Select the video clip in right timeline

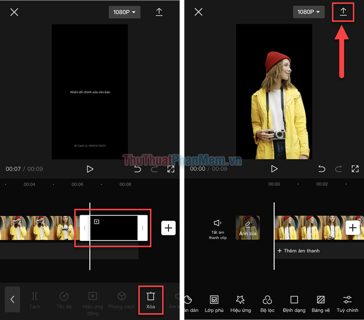[x=319, y=227]
